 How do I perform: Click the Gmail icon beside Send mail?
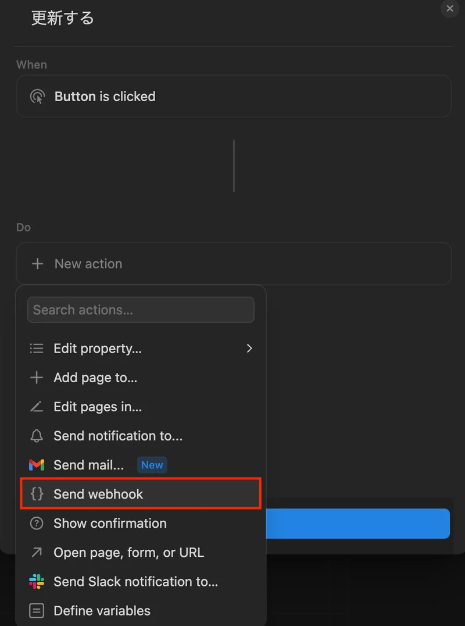[x=37, y=465]
